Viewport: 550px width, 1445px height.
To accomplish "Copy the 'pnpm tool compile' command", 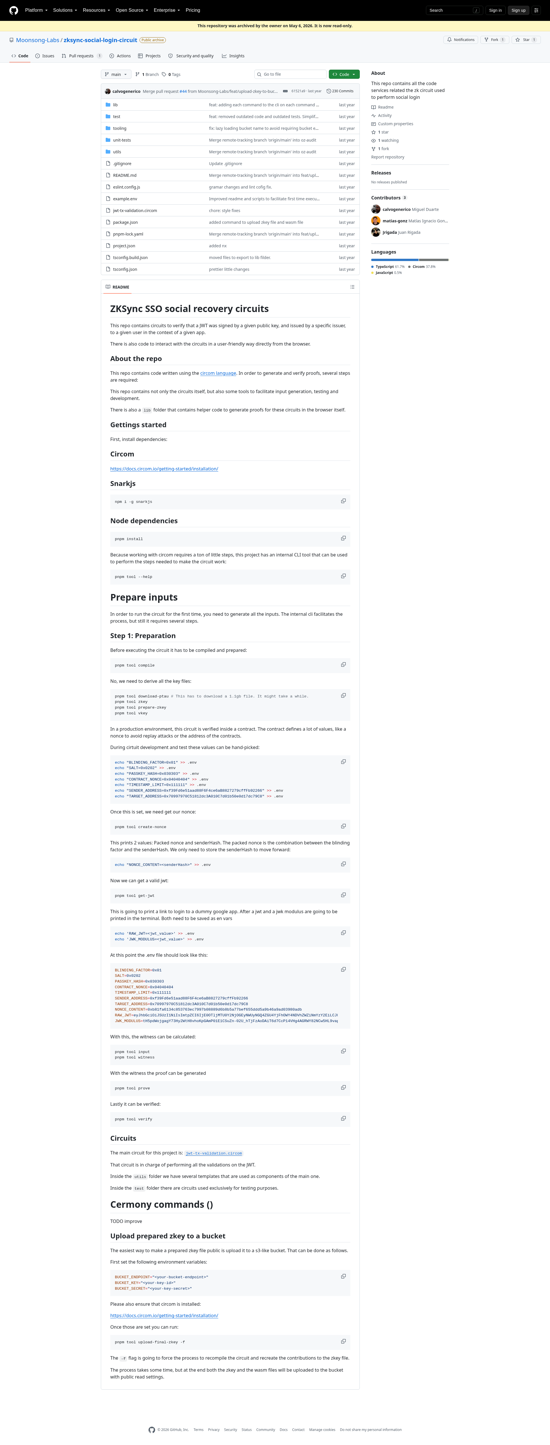I will pos(343,665).
